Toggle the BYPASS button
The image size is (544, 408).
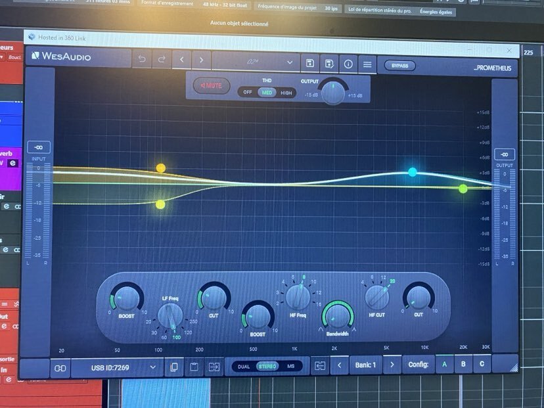coord(399,66)
